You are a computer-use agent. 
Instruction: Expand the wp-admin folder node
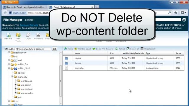(x=16, y=85)
